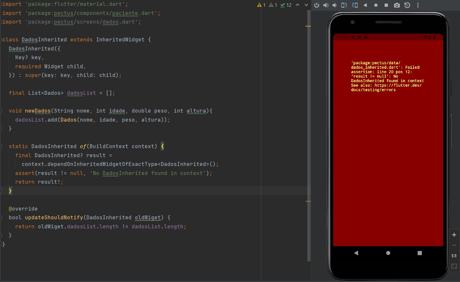Tap the phone's Home navigation button

[388, 253]
